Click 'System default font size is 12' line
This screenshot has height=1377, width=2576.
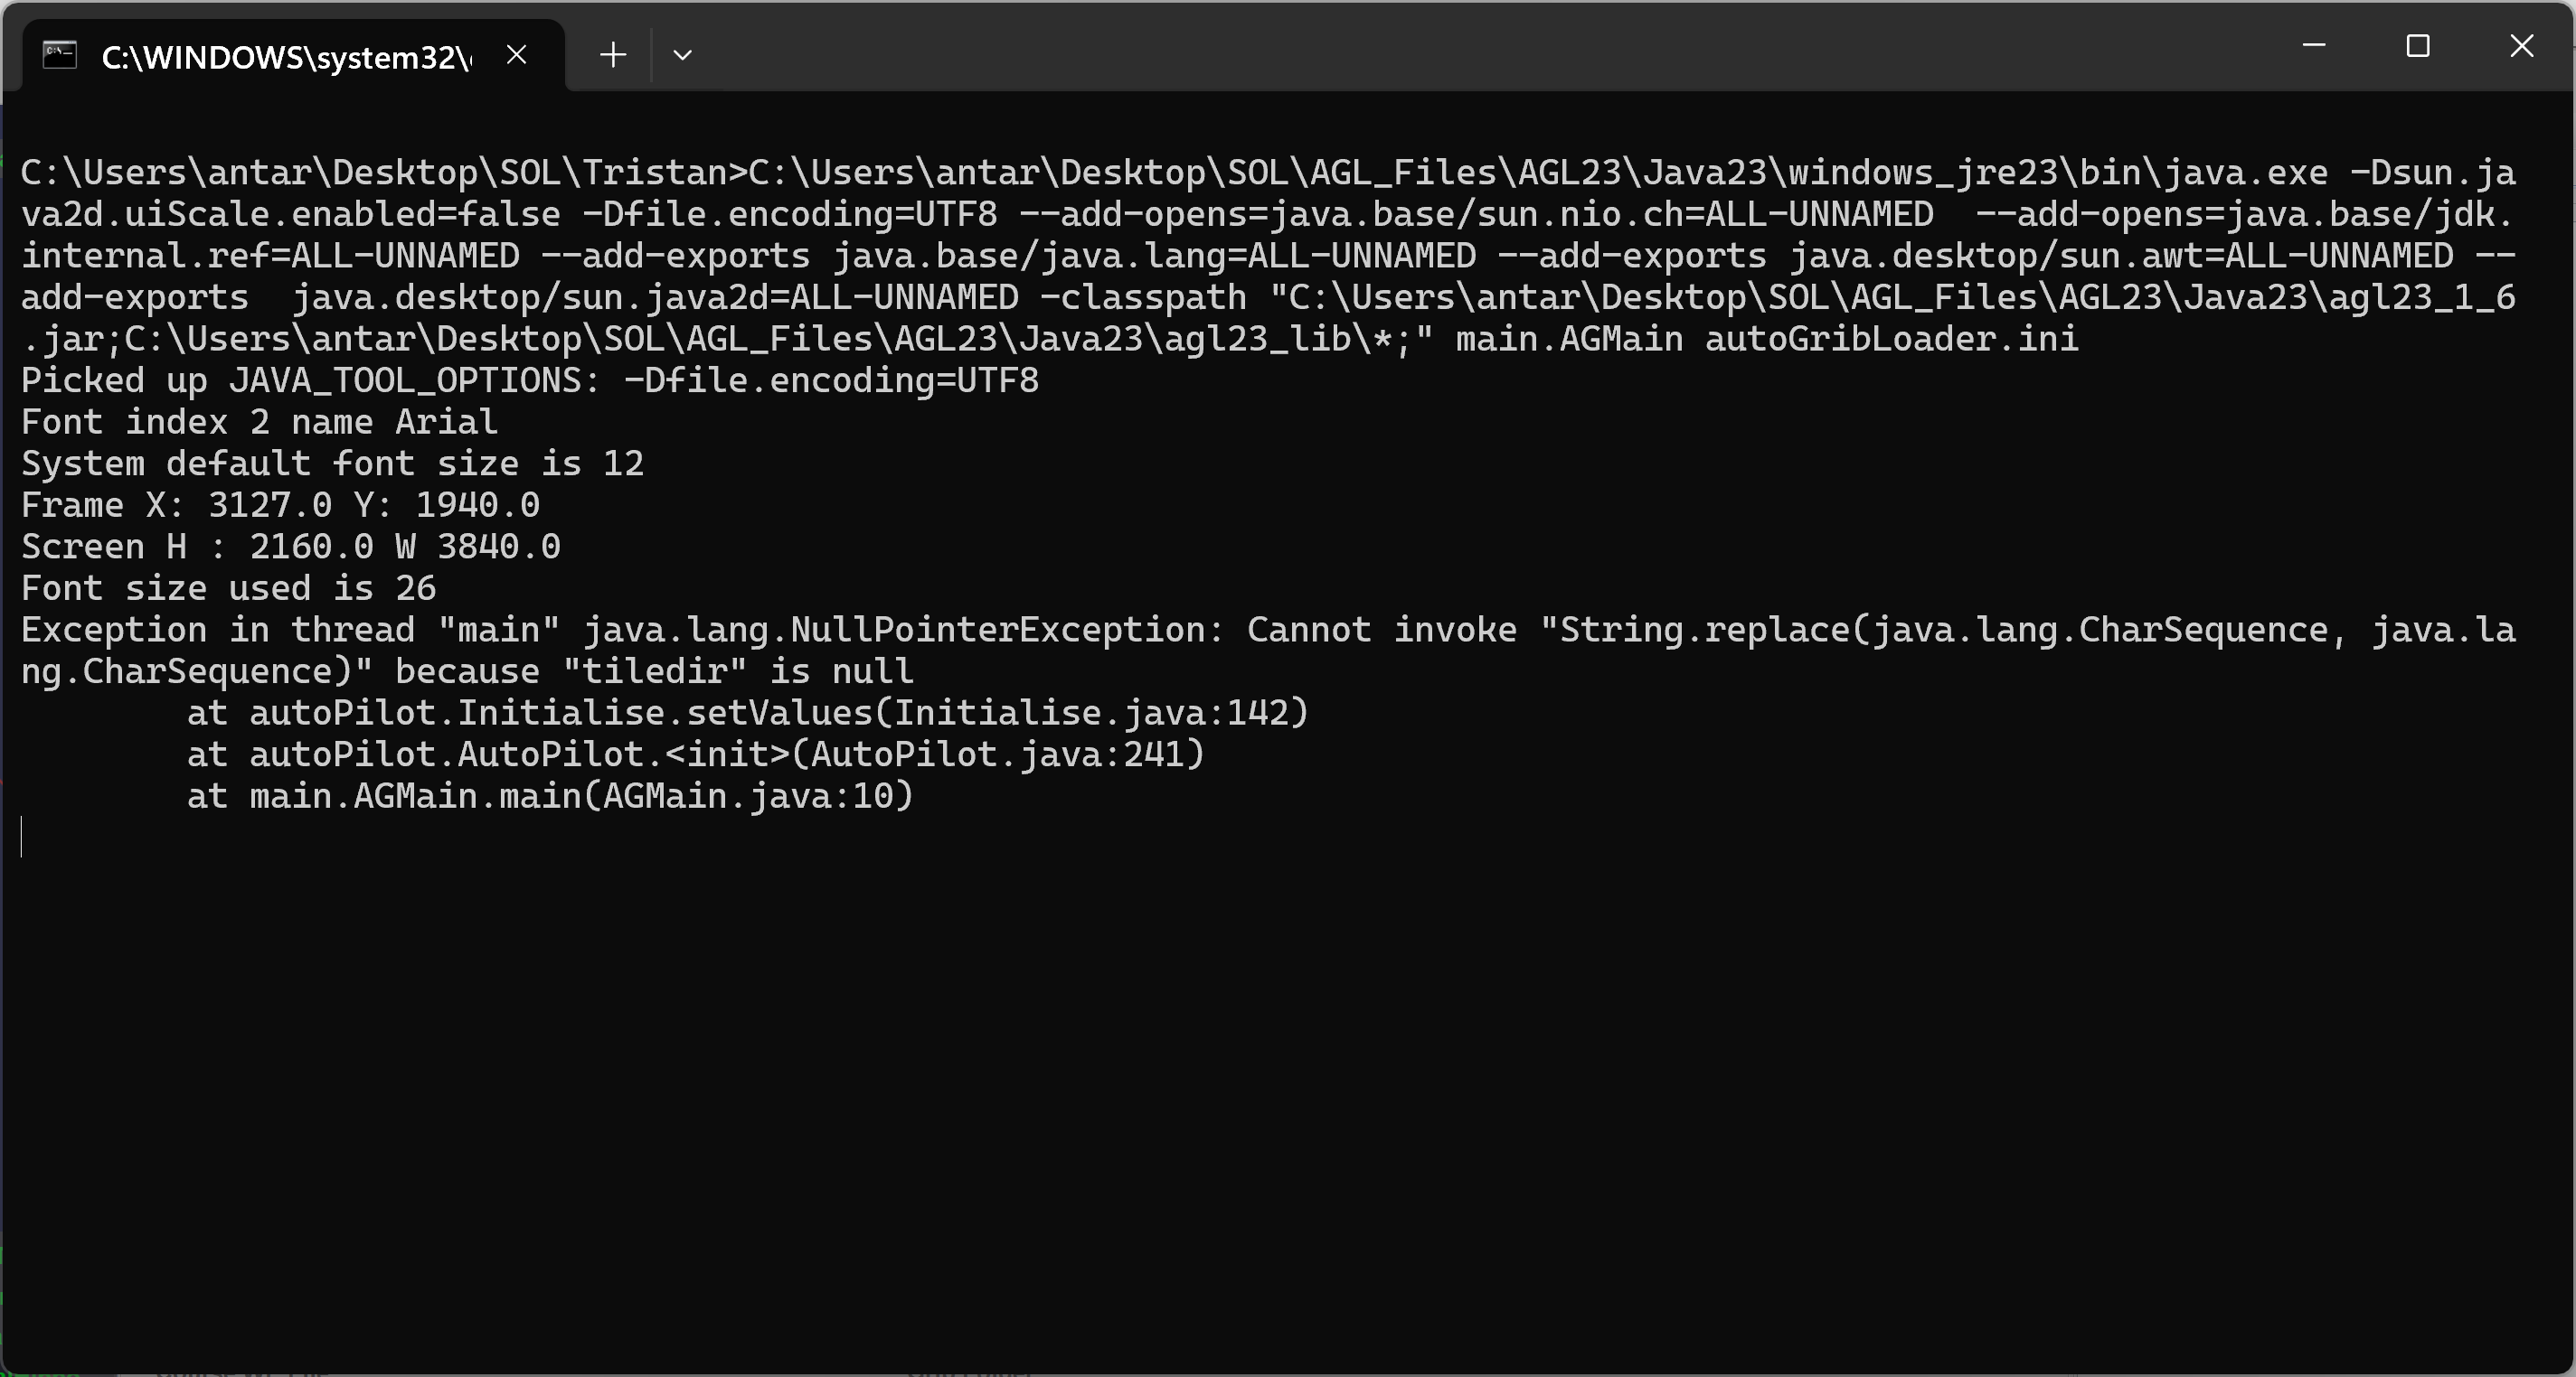[333, 464]
